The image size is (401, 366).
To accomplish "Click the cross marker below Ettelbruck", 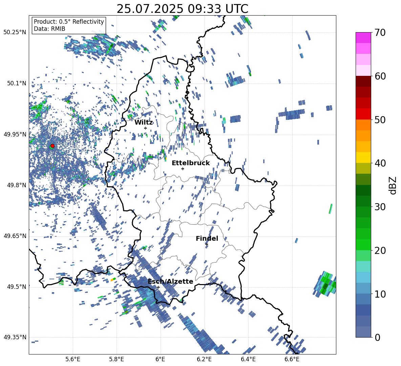I will click(183, 169).
